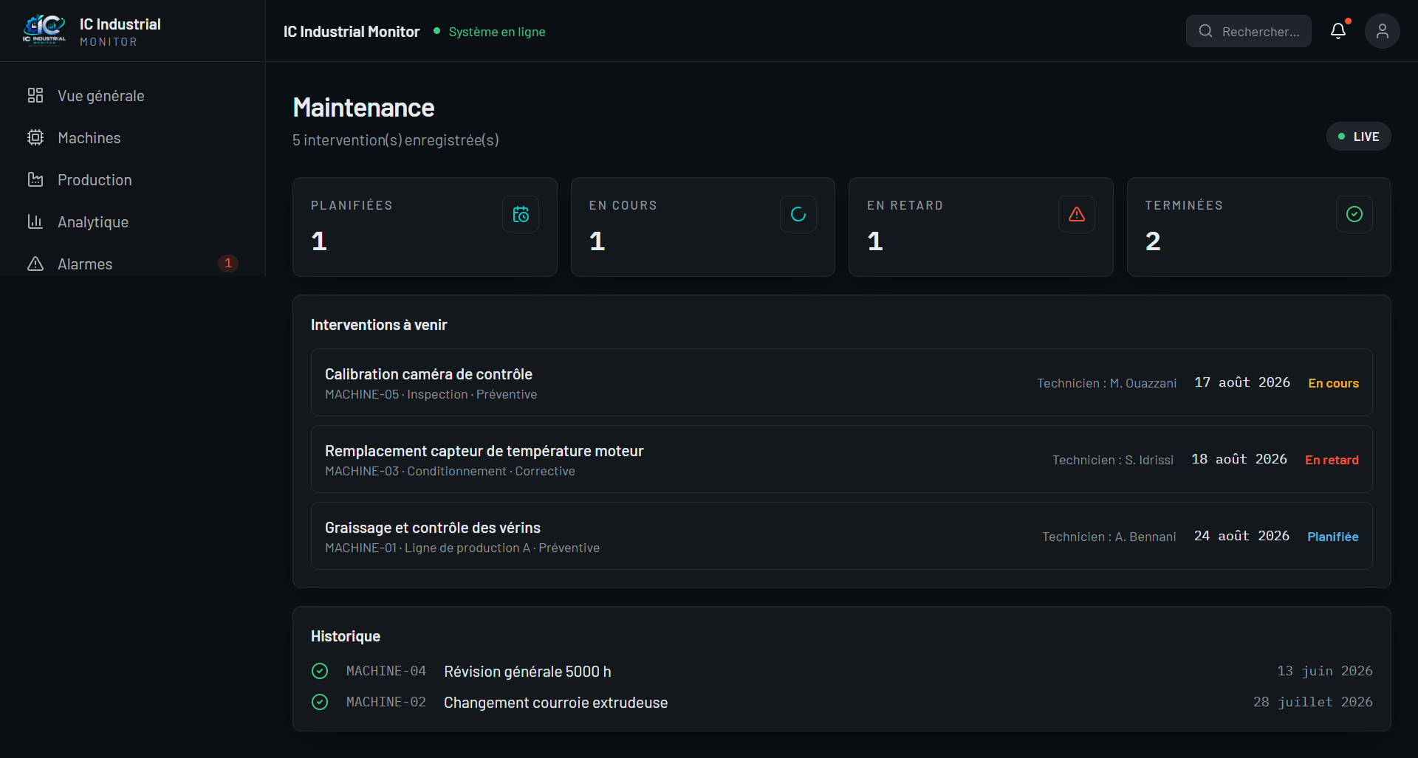The width and height of the screenshot is (1418, 758).
Task: Click the Alarmes badge showing 1
Action: [228, 263]
